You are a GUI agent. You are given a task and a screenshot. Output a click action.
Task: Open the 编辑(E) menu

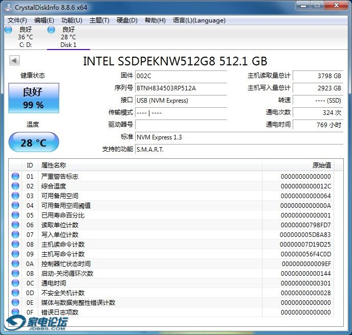[x=44, y=20]
